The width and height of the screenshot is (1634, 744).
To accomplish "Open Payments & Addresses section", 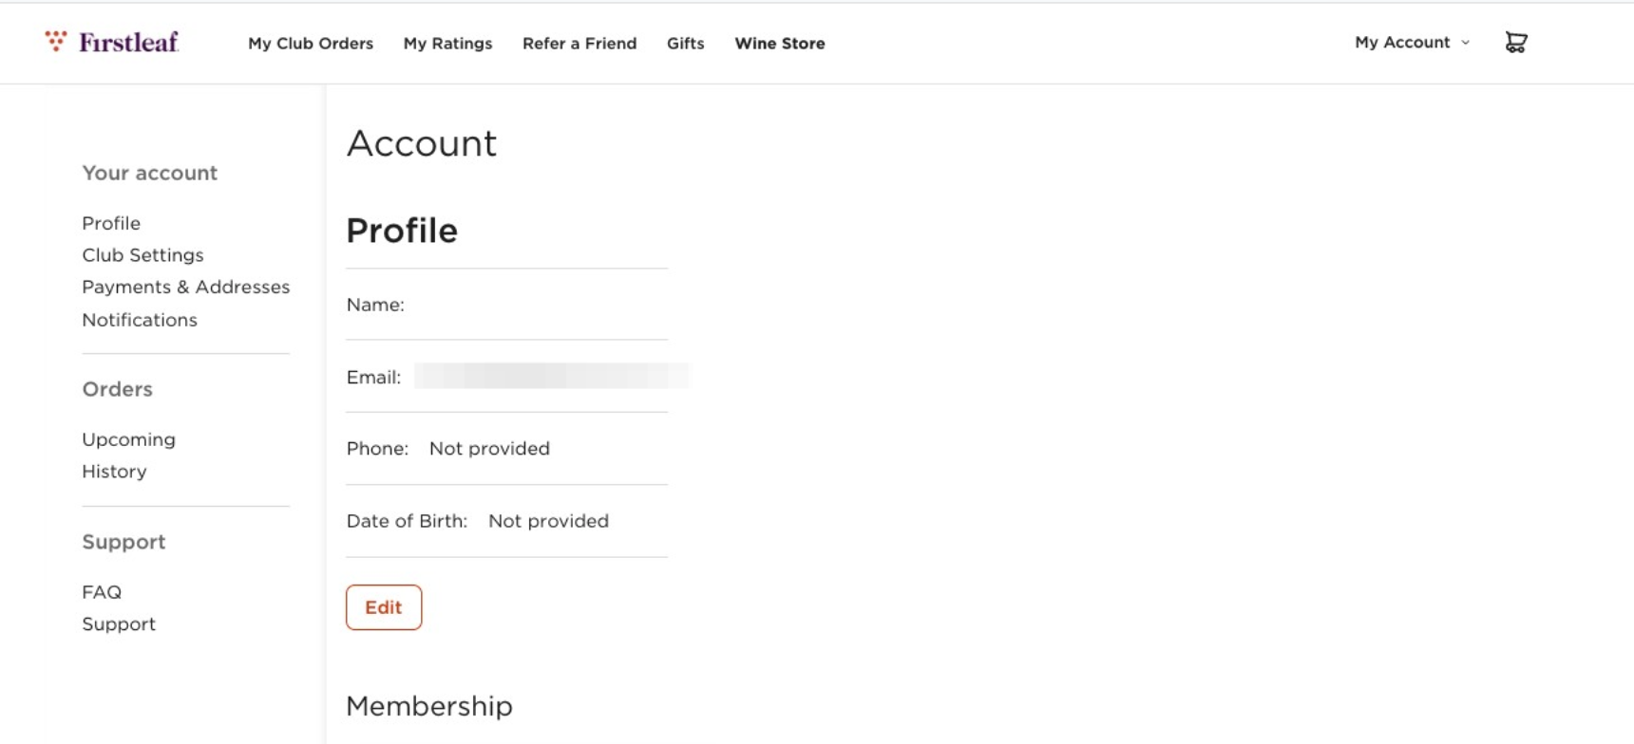I will pyautogui.click(x=185, y=287).
